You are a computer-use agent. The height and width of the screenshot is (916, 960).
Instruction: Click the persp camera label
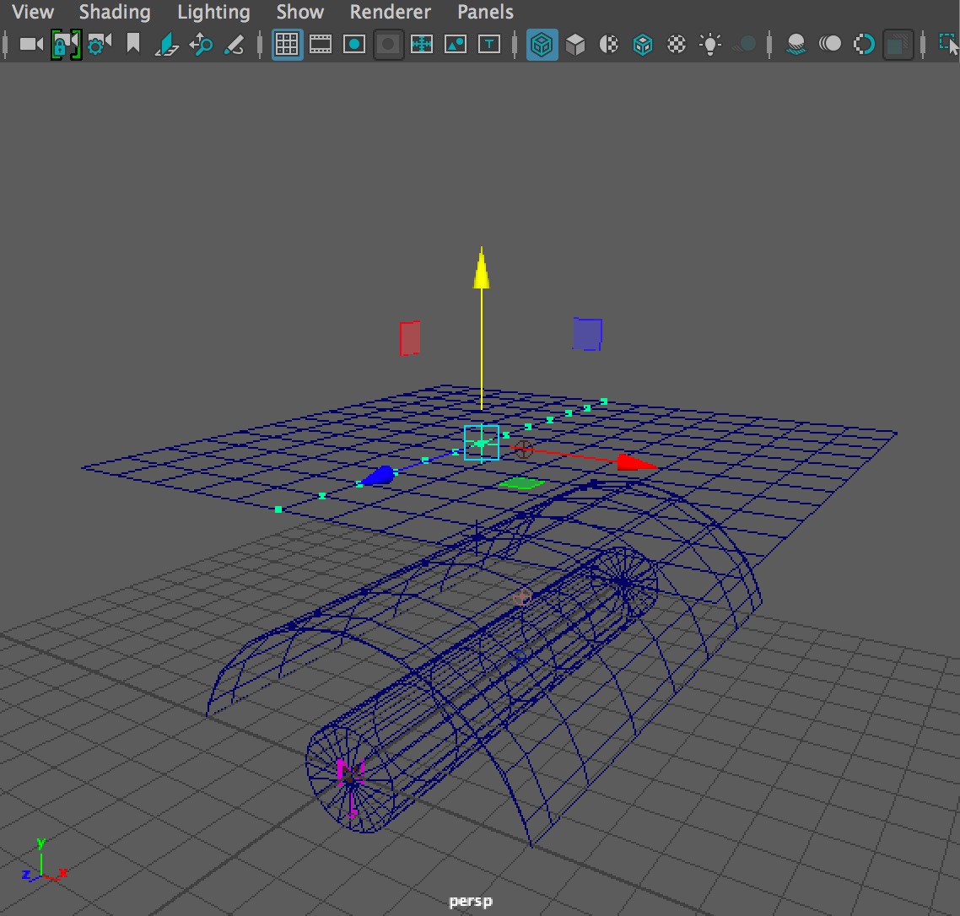click(x=470, y=902)
